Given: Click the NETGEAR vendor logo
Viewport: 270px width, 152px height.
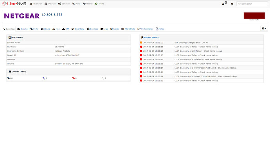Looking at the screenshot, I should pyautogui.click(x=22, y=16).
